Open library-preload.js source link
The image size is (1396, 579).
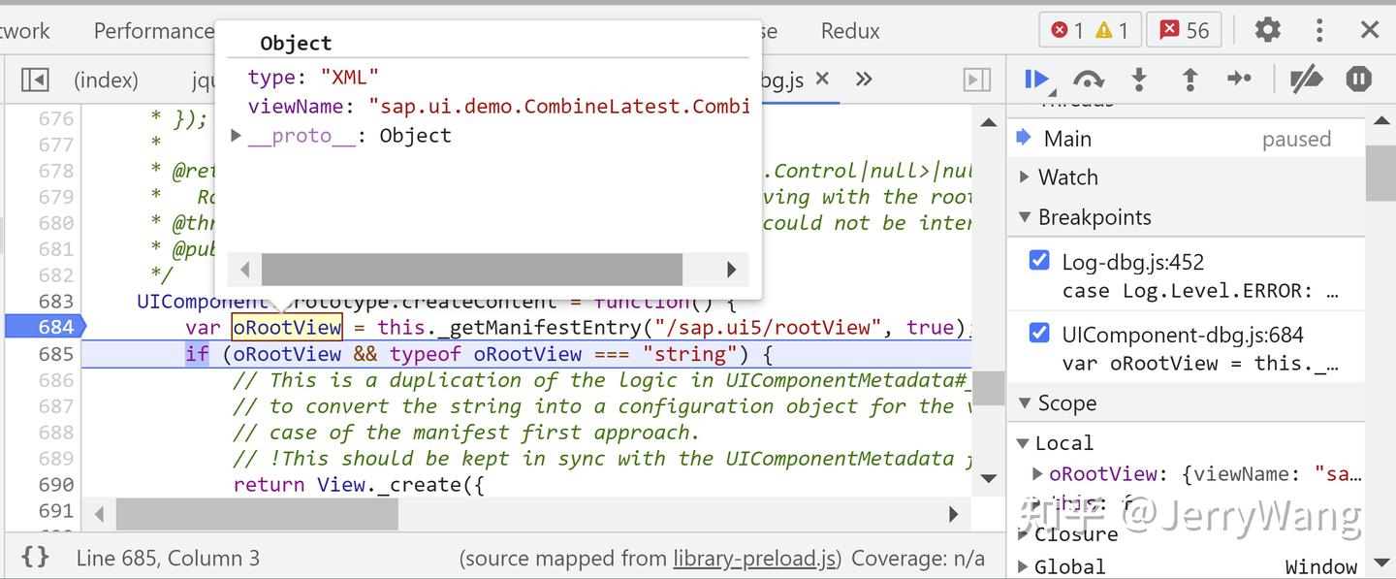click(x=755, y=558)
